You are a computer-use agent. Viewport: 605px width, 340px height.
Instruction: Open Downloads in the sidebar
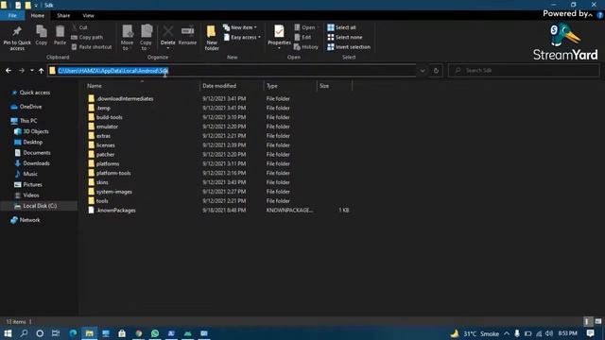tap(36, 163)
